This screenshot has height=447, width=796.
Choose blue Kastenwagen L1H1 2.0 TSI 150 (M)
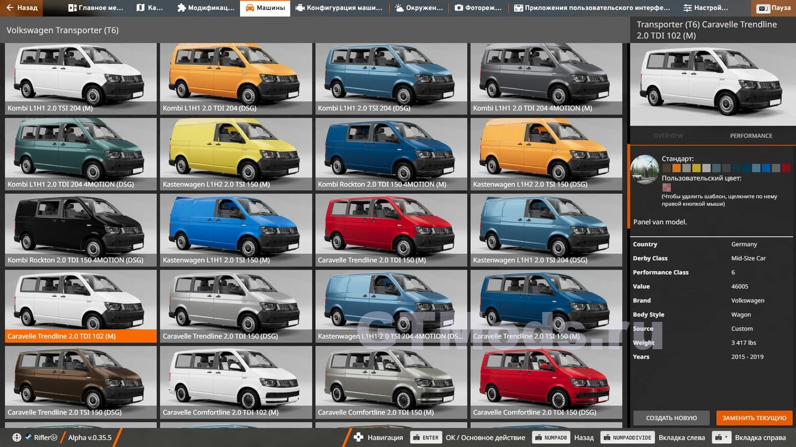[x=236, y=230]
